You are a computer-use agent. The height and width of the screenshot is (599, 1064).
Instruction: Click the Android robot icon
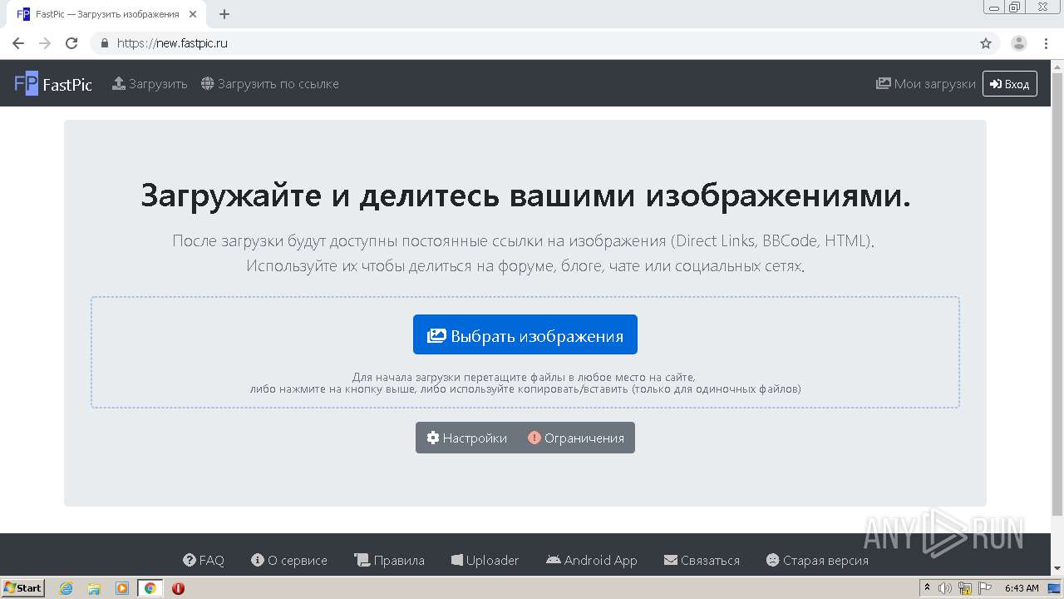tap(554, 560)
